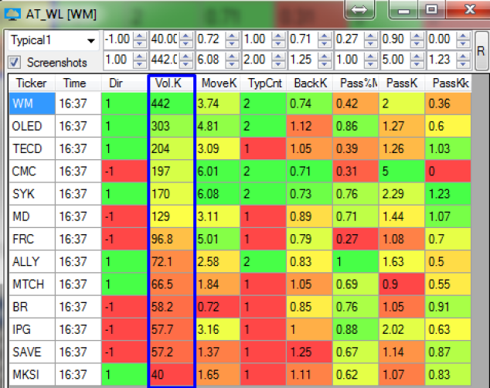
Task: Select the MTCH ticker cell
Action: (32, 284)
